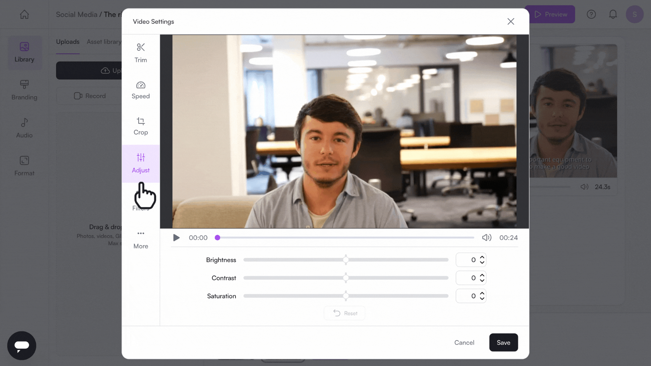Switch to the Uploads tab
This screenshot has width=651, height=366.
[x=68, y=42]
